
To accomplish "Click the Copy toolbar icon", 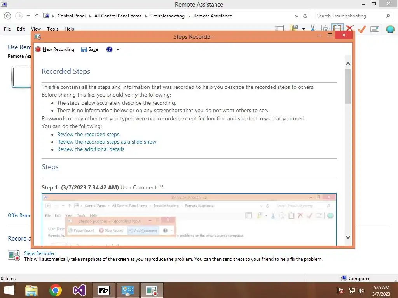I will click(x=325, y=28).
